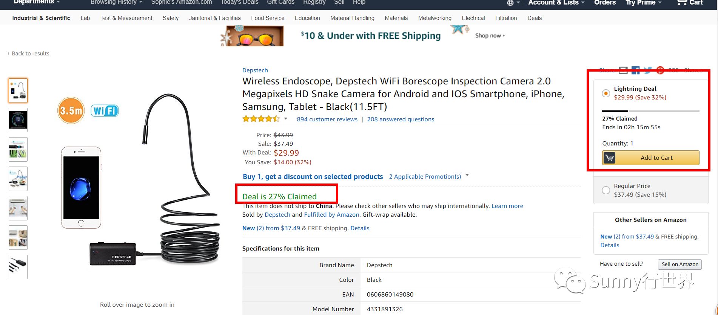Open the Test & Measurement category

(126, 18)
